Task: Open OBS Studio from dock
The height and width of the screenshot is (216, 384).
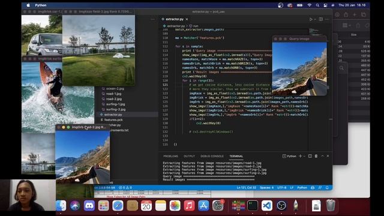Action: coord(281,205)
